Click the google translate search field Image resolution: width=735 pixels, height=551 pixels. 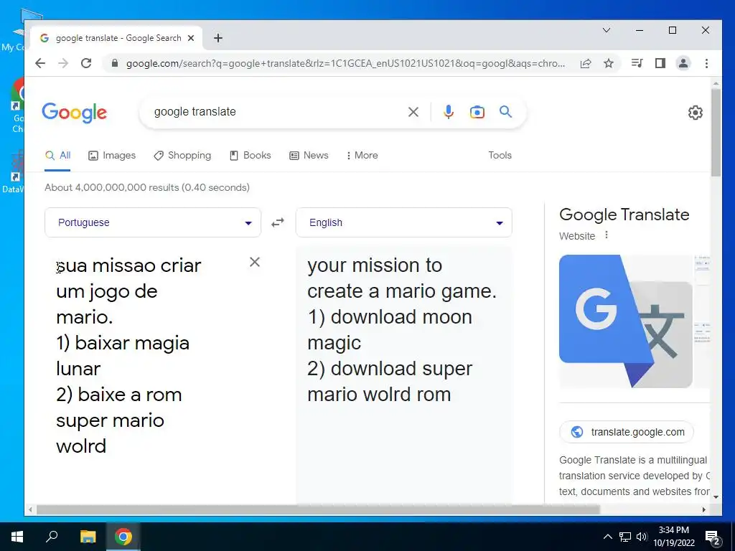click(x=276, y=112)
